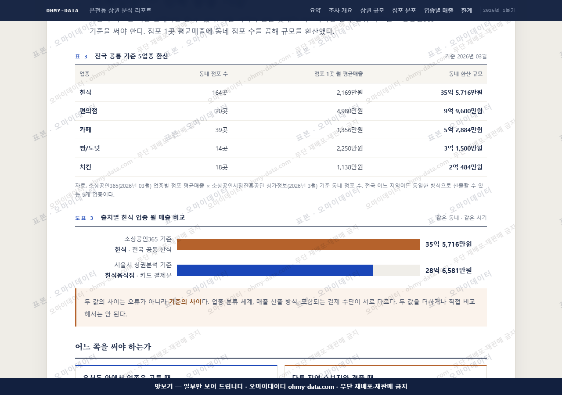
Task: Jump to 상권 규모 section
Action: point(372,11)
